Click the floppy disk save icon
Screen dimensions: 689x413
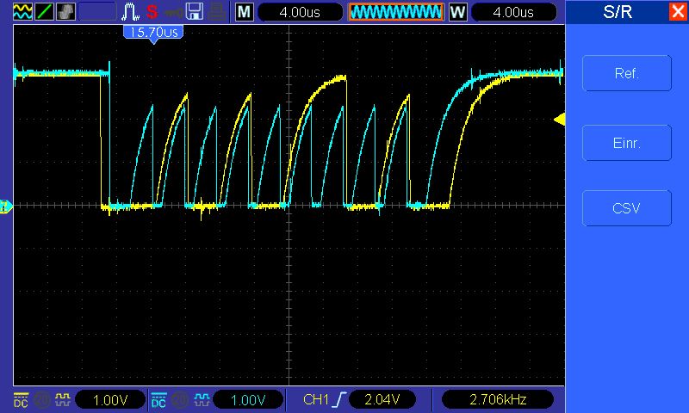coord(195,12)
